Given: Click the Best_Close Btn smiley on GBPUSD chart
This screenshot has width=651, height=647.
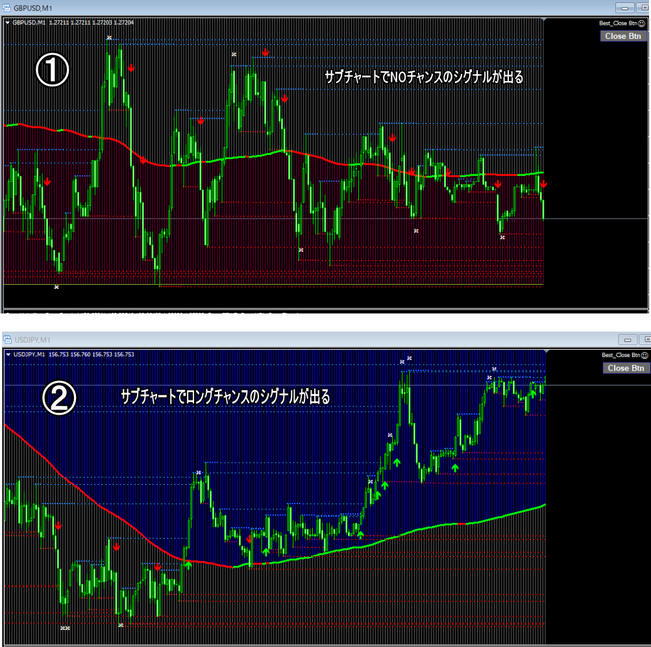Looking at the screenshot, I should coord(641,23).
